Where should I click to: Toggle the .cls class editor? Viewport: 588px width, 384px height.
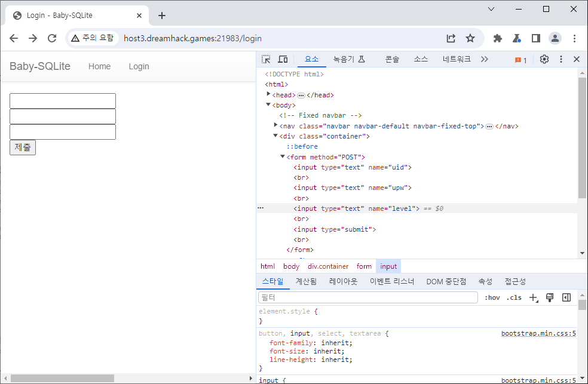pos(514,297)
